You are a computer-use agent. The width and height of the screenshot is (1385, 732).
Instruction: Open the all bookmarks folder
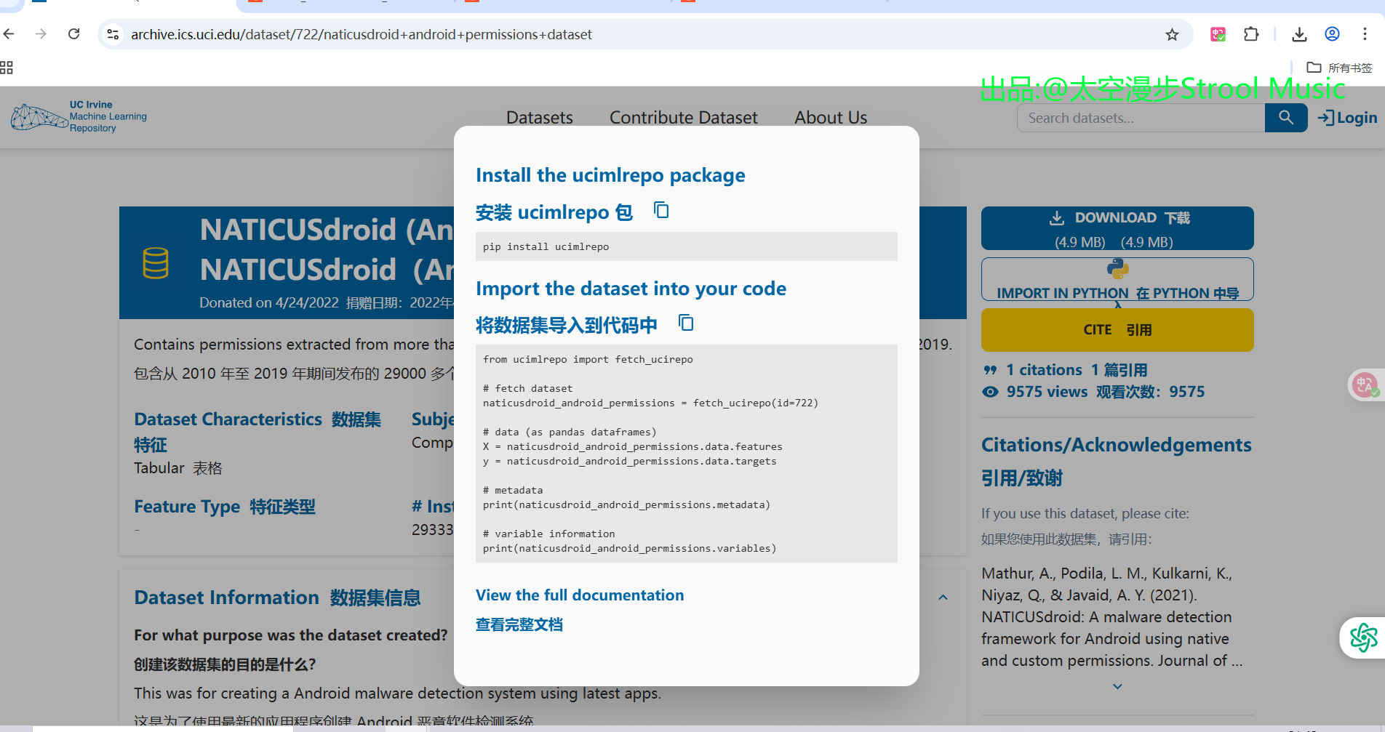coord(1339,68)
